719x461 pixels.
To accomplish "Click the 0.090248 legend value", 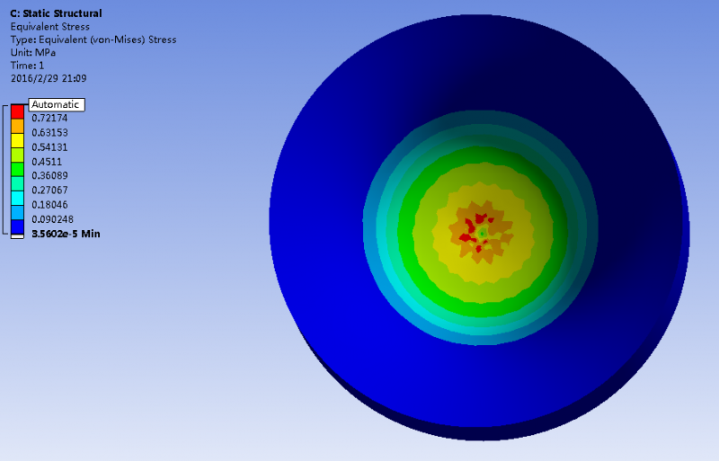I will tap(52, 219).
